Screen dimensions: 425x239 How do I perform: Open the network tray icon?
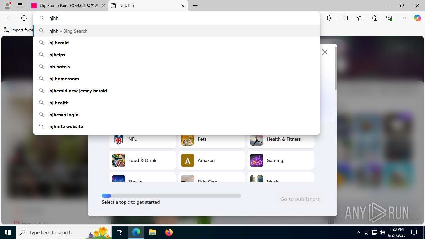click(x=374, y=232)
